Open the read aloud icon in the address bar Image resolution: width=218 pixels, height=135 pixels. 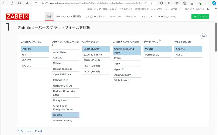click(146, 3)
